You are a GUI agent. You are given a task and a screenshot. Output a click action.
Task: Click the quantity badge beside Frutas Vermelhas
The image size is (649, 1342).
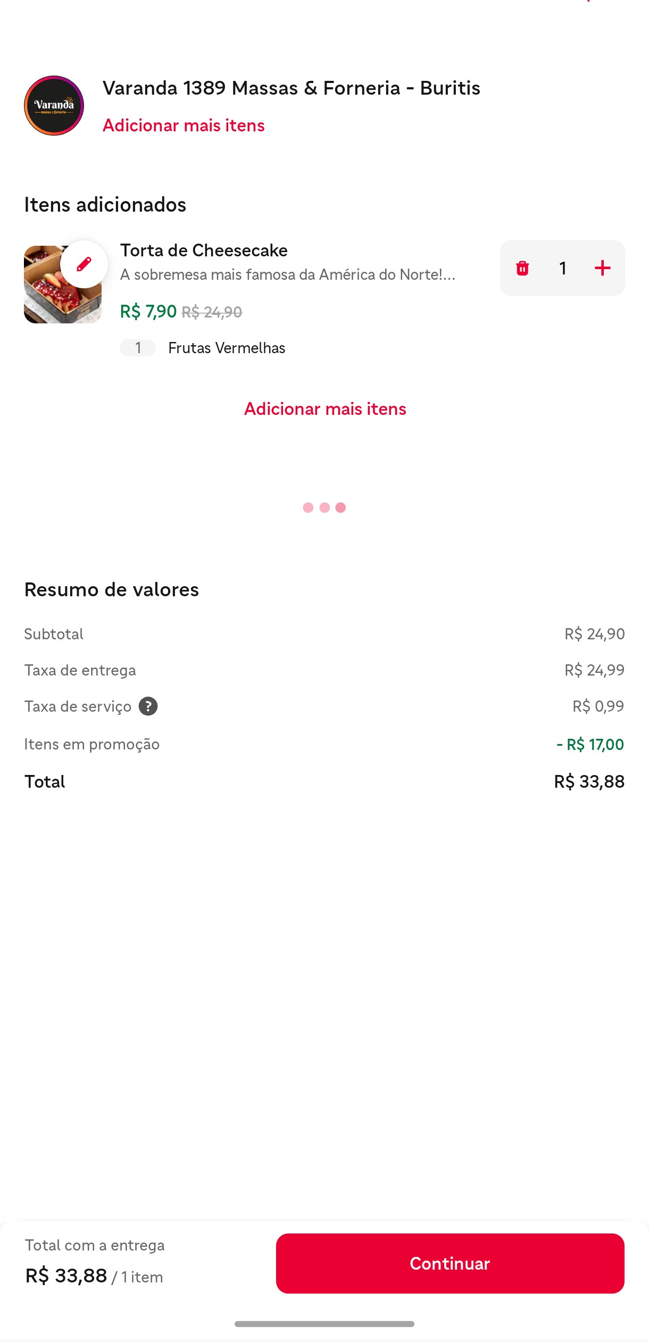138,348
